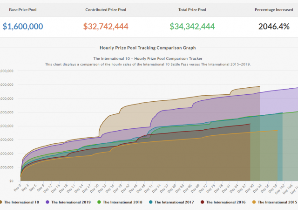Toggle The International 2015 legend text
Screen dimensions: 298x210
pyautogui.click(x=278, y=202)
